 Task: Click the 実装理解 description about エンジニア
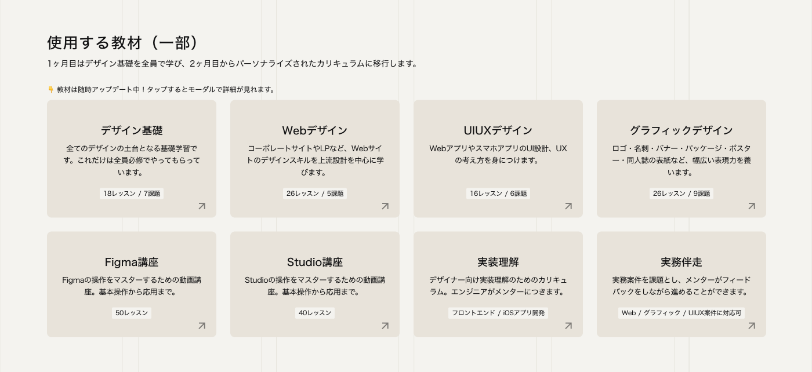click(x=498, y=286)
